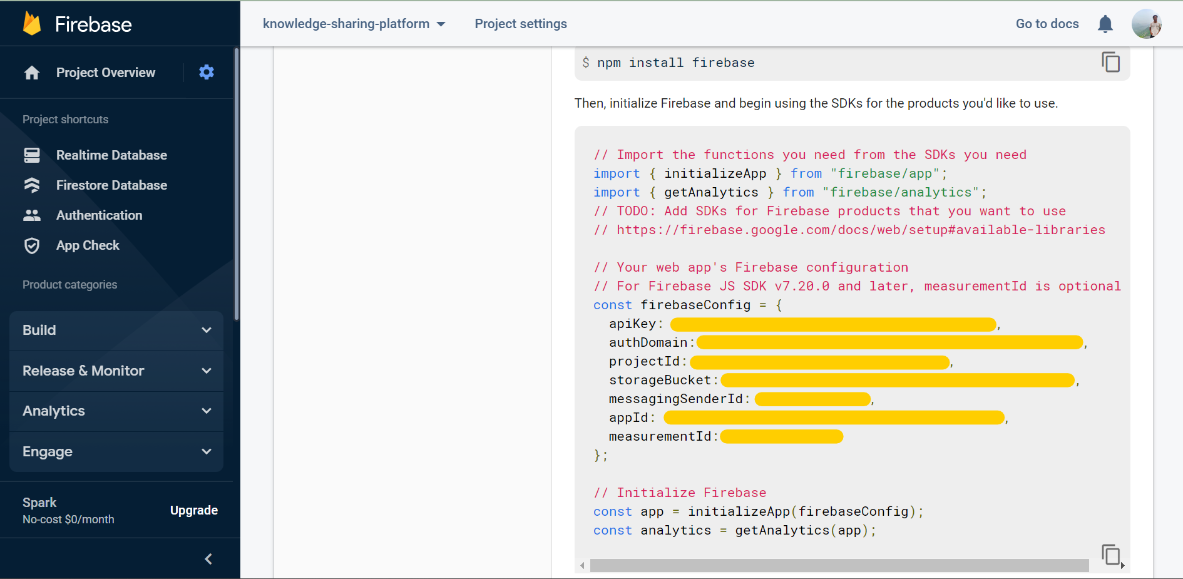Open the Realtime Database section

pos(111,155)
